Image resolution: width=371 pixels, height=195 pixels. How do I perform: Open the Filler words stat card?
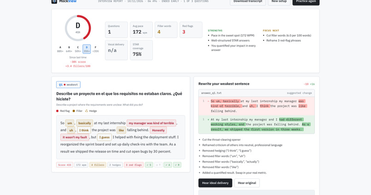pos(166,30)
